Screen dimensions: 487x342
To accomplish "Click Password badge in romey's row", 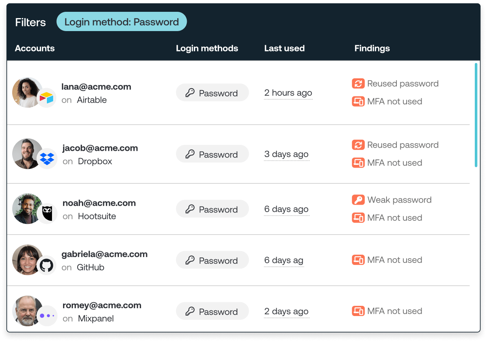I will tap(212, 312).
